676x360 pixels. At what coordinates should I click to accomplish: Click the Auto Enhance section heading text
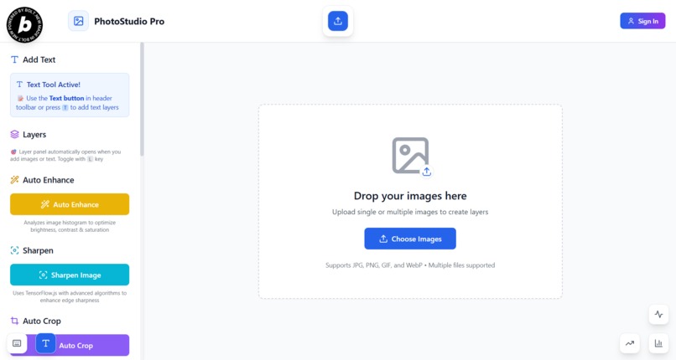point(49,180)
